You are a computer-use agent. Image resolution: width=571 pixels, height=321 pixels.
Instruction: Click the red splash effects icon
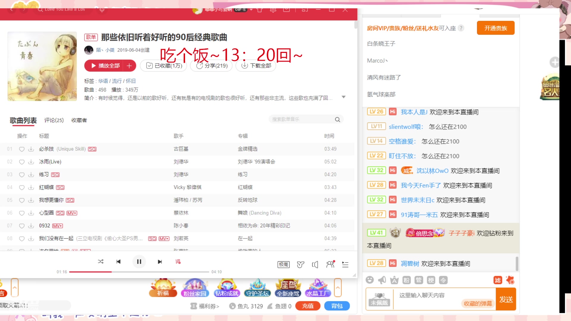click(510, 280)
